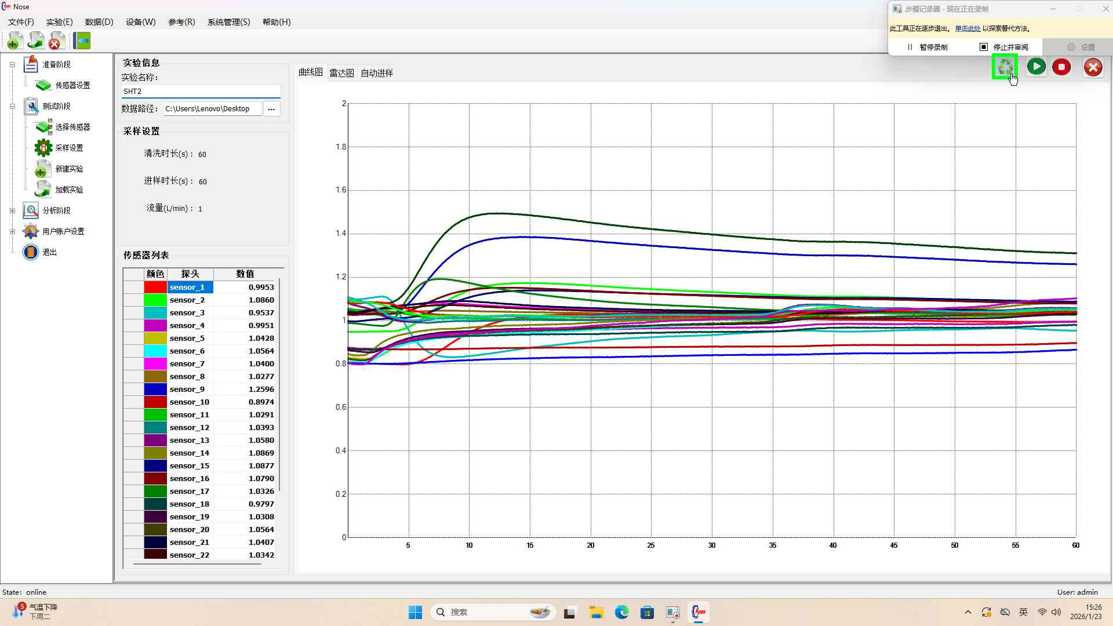Switch to the 自动进样 tab

(377, 73)
